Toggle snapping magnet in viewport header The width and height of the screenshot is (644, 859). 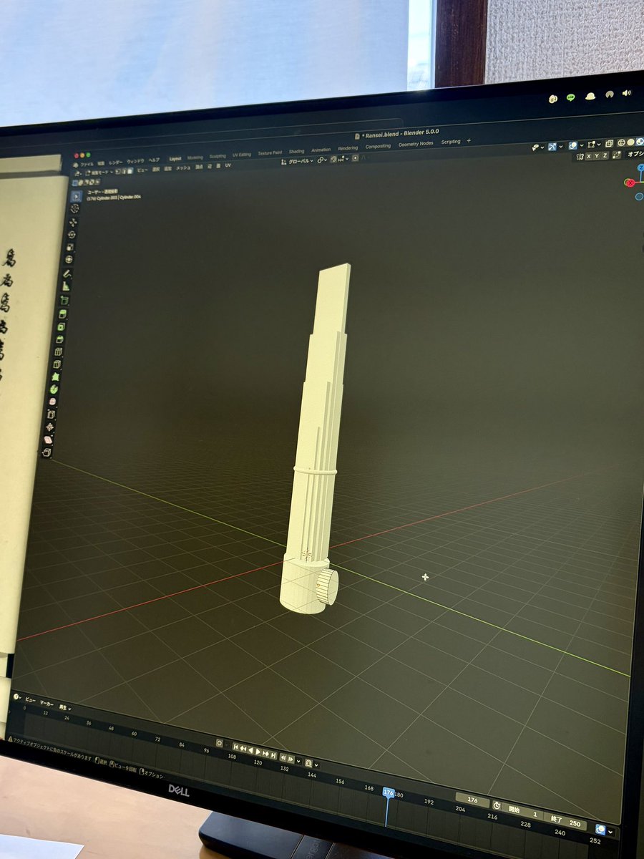click(333, 160)
